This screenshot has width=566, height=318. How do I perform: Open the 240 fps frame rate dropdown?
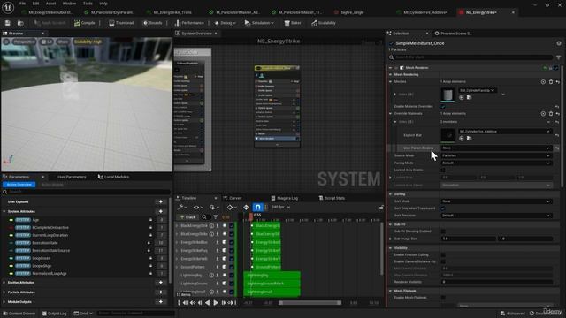[x=280, y=208]
